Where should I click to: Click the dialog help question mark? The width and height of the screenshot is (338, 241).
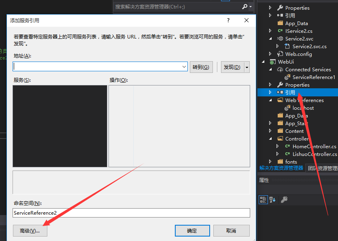[228, 20]
